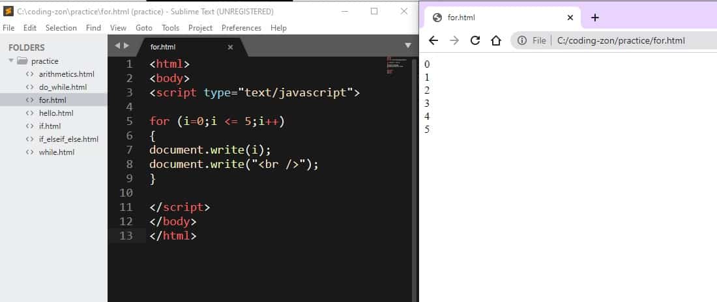Click line number 13 in the gutter
Image resolution: width=717 pixels, height=302 pixels.
point(126,236)
